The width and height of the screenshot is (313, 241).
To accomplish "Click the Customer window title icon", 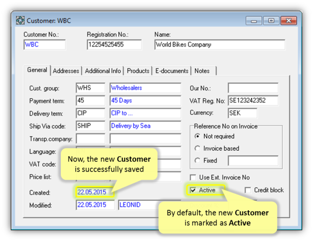I will click(x=20, y=21).
